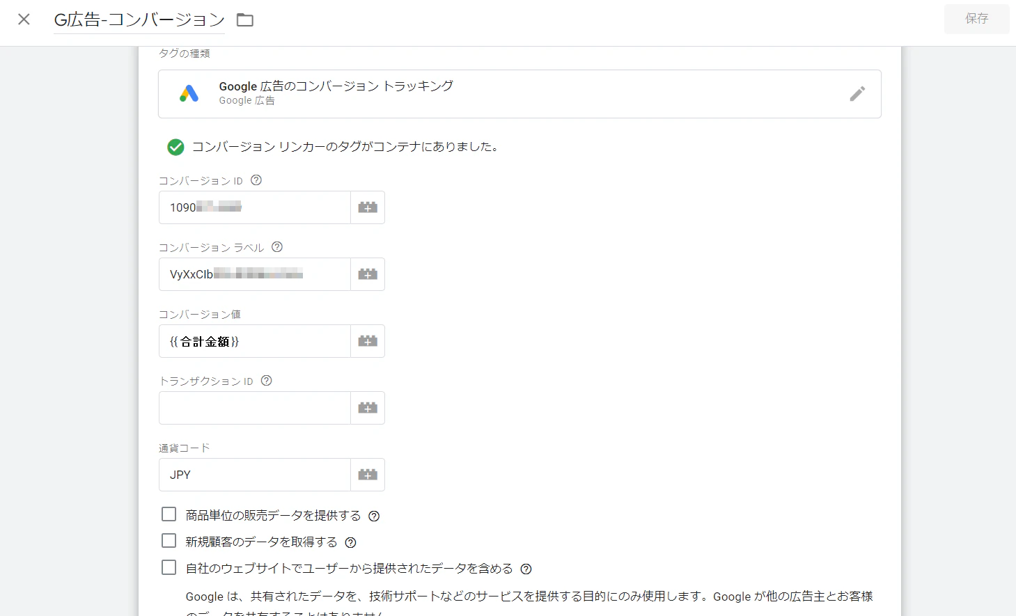
Task: Click the green checkmark status icon
Action: click(x=175, y=147)
